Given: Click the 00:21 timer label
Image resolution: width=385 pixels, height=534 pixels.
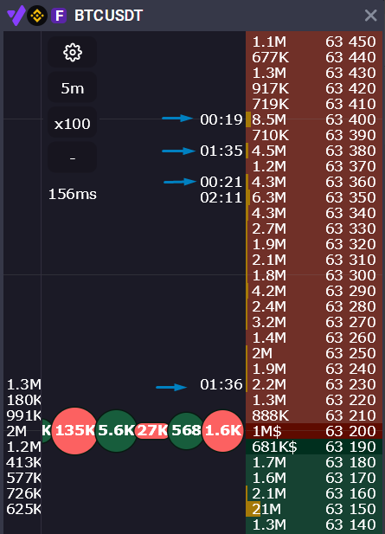Looking at the screenshot, I should 221,182.
